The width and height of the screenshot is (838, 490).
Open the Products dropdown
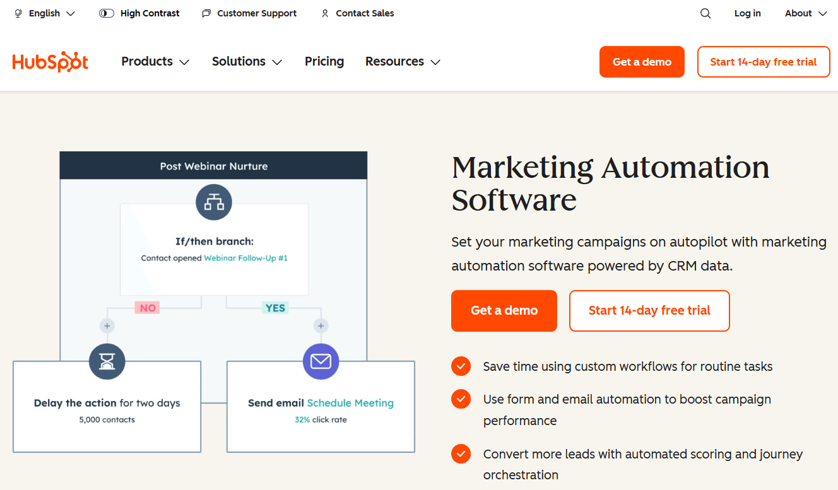click(155, 61)
